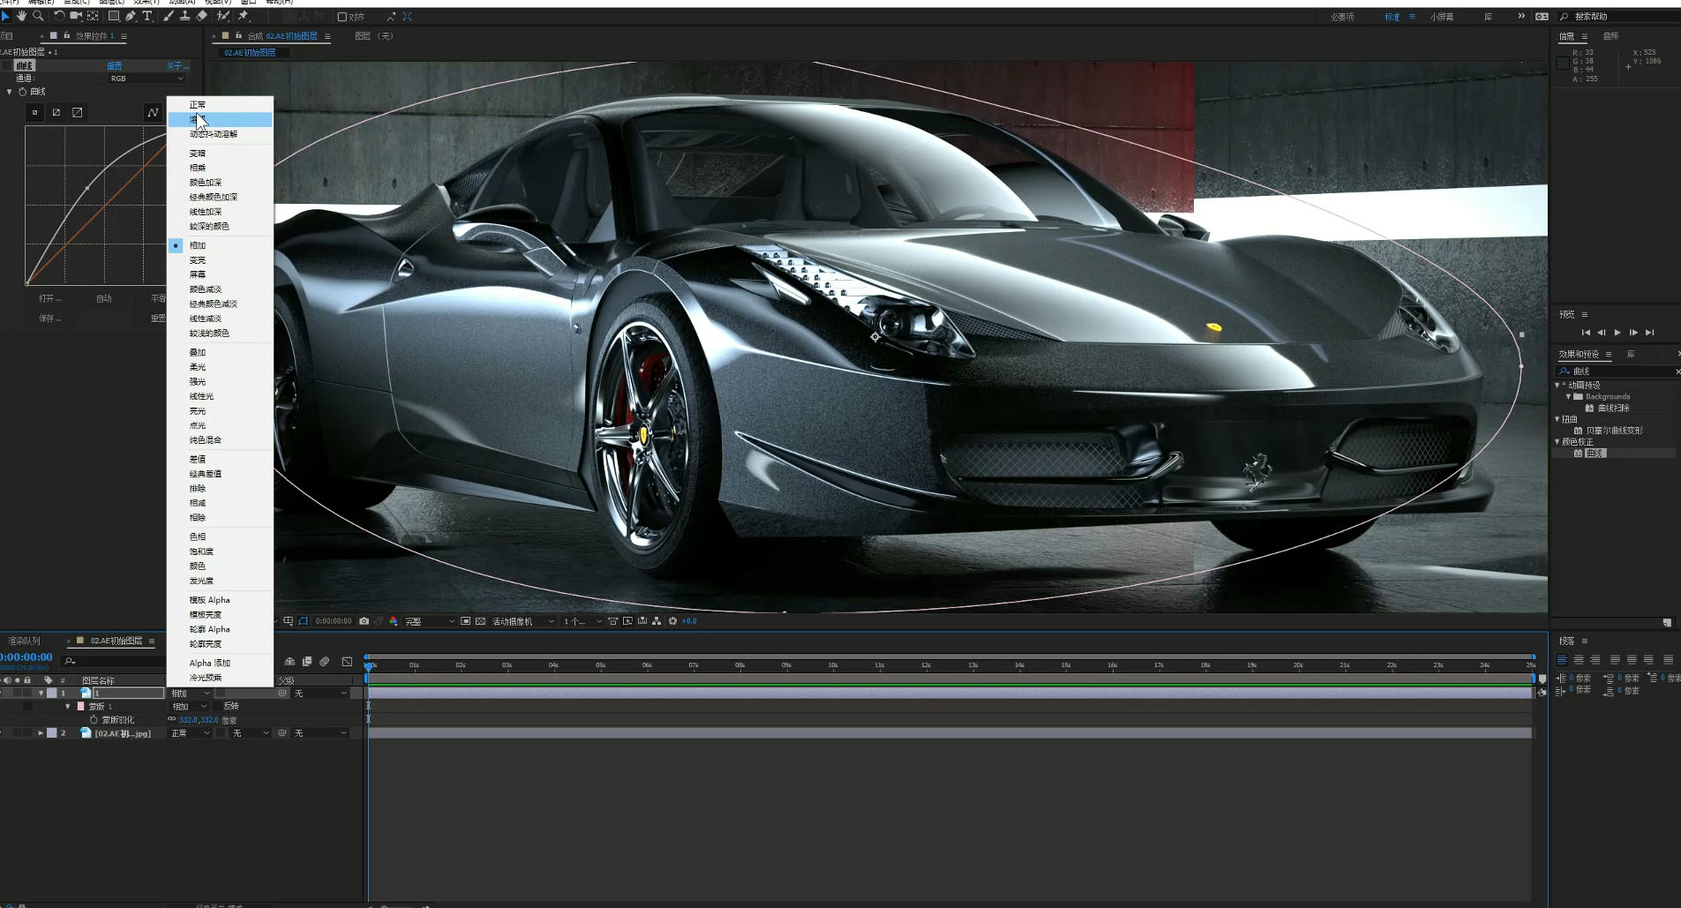
Task: Toggle mask and shape path visibility
Action: (304, 621)
